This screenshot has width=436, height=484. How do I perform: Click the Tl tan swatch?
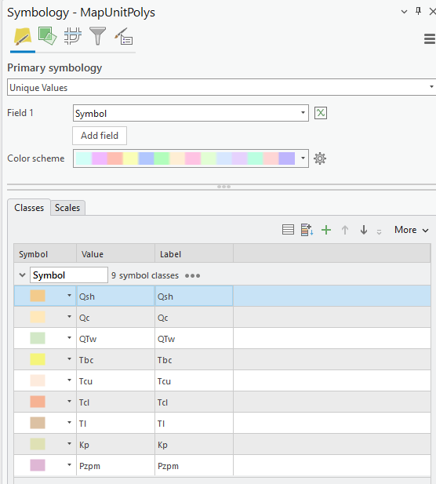point(38,423)
